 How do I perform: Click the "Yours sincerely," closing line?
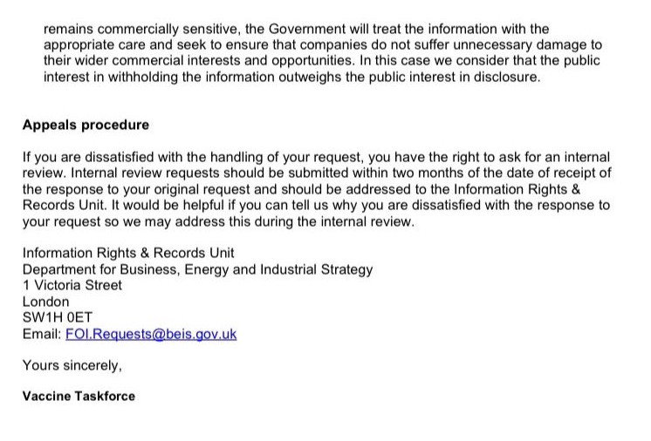[x=66, y=365]
